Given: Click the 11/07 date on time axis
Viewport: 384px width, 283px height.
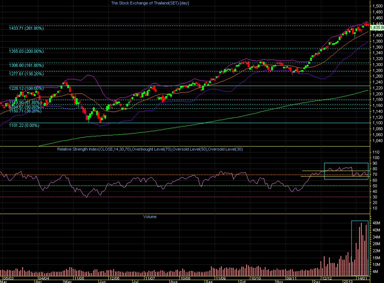Looking at the screenshot, I should point(150,278).
